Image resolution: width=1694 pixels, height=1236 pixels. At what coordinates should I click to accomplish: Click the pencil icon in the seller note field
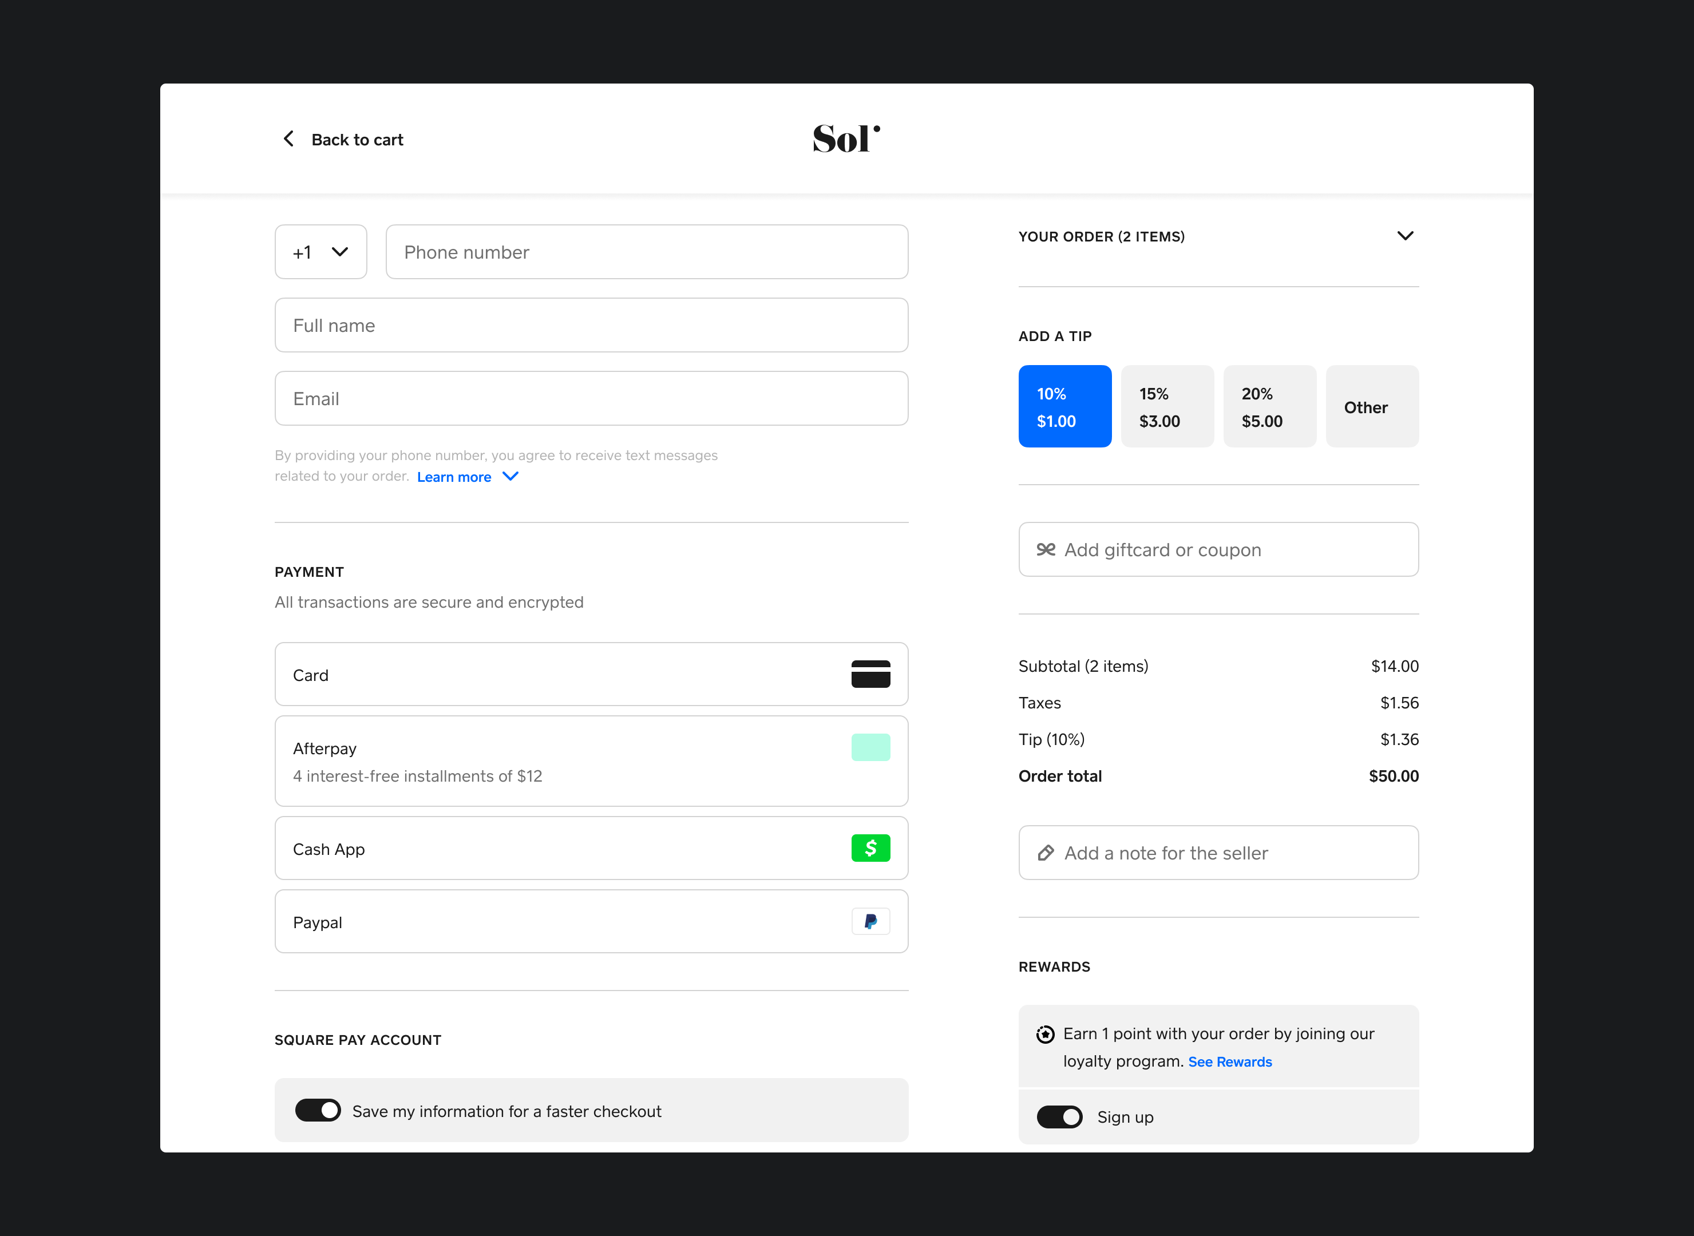click(x=1045, y=853)
